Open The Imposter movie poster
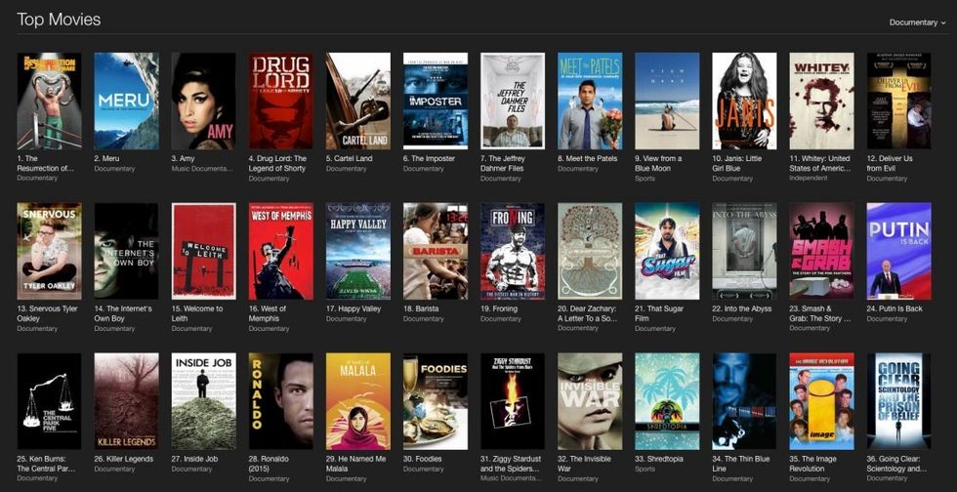Screen dimensions: 957x492 click(436, 102)
